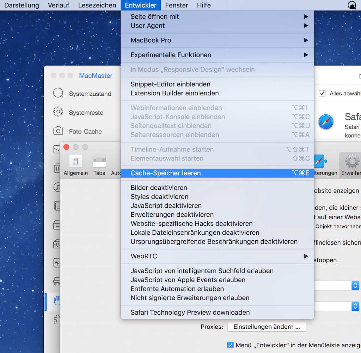Choose JavaScript von Apple Events erlauben
This screenshot has width=361, height=353.
click(x=217, y=280)
